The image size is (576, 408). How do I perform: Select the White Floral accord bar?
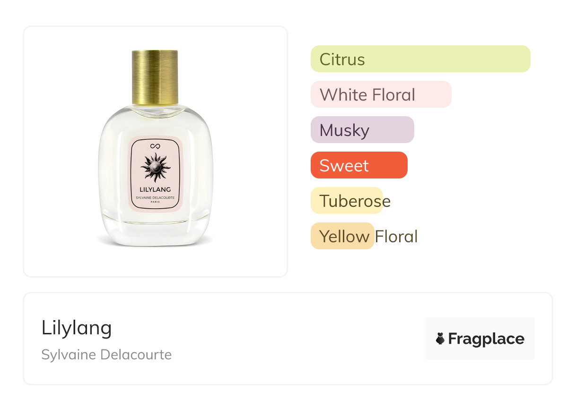[381, 94]
